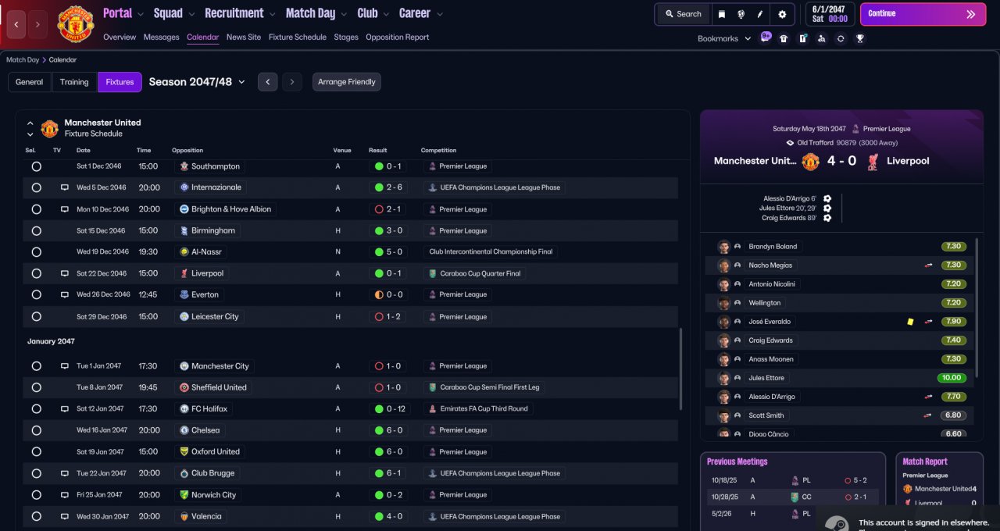This screenshot has width=1000, height=531.
Task: Click the Continue button
Action: pyautogui.click(x=923, y=14)
